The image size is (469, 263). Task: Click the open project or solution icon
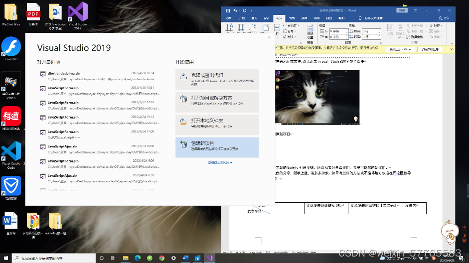coord(183,99)
